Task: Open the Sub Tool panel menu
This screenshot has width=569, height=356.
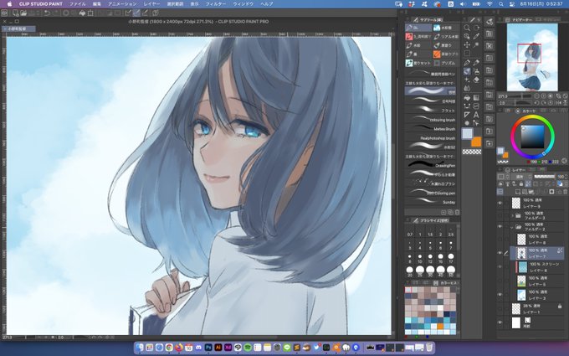Action: click(x=408, y=19)
